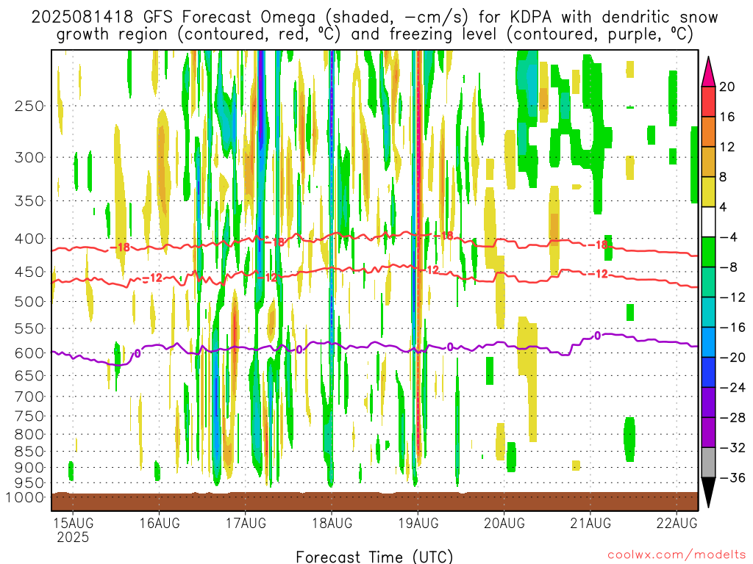This screenshot has width=753, height=564.
Task: Click the colorbar value 12
Action: pos(727,147)
